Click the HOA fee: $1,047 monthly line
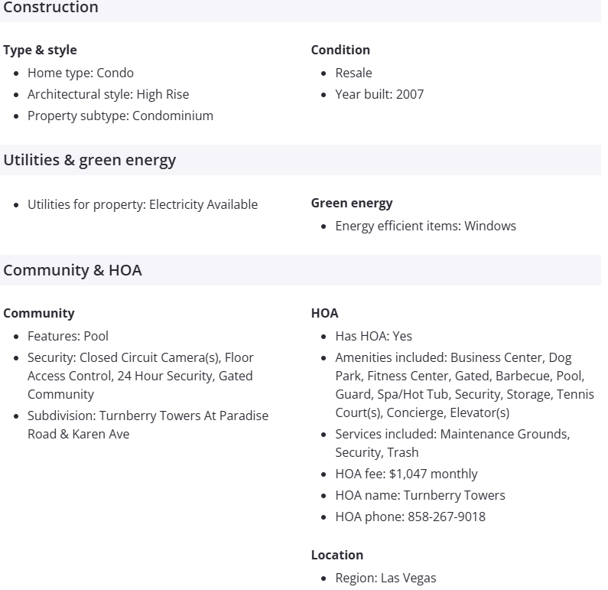Viewport: 608px width, 590px height. tap(406, 474)
